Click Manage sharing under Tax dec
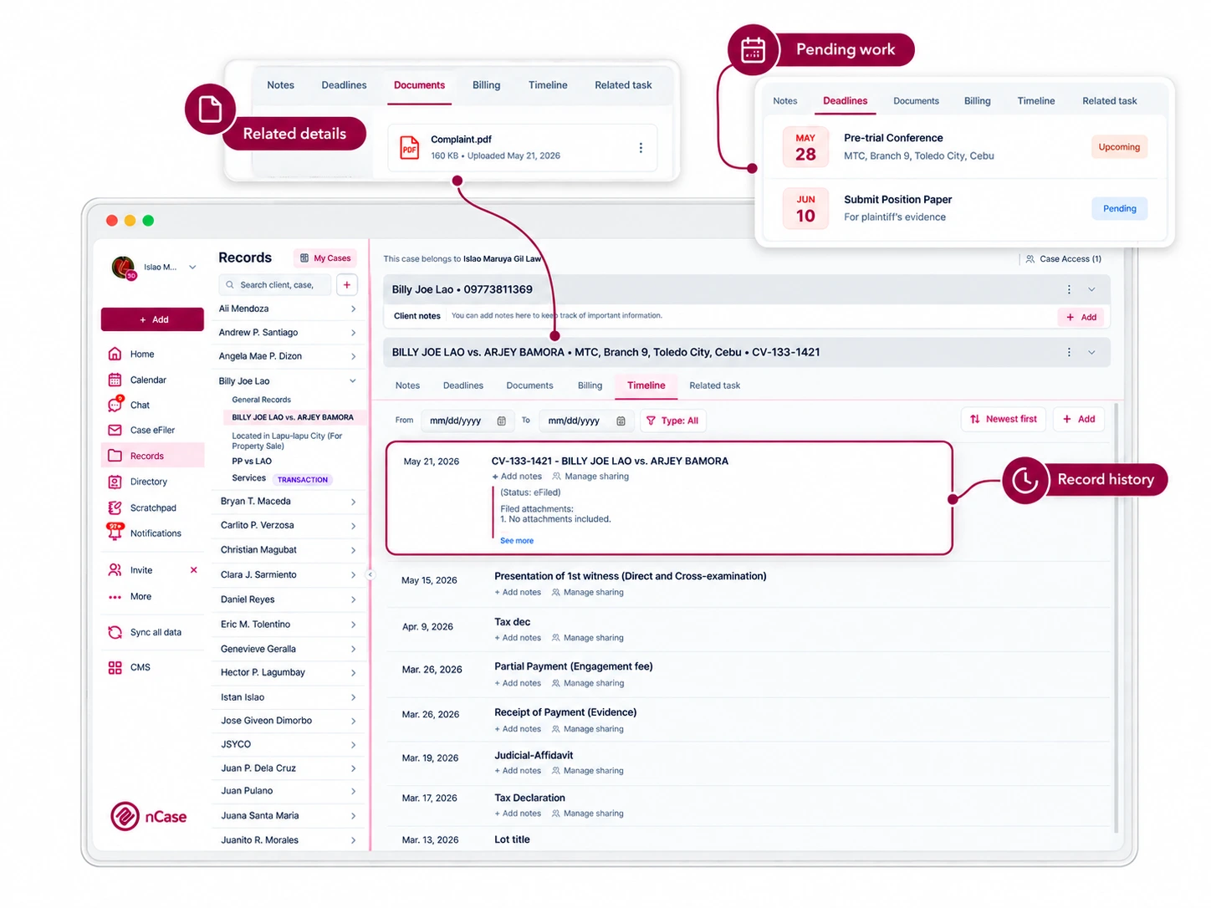 588,638
